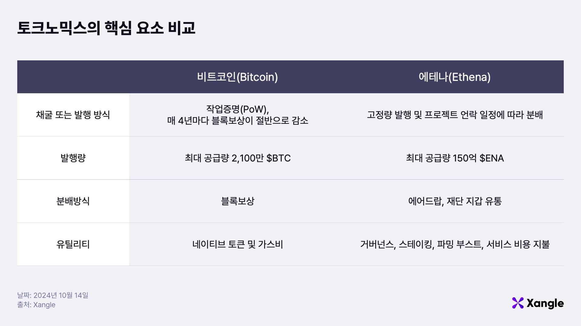The height and width of the screenshot is (326, 581).
Task: Select the 유틸리티 row label
Action: pos(73,244)
